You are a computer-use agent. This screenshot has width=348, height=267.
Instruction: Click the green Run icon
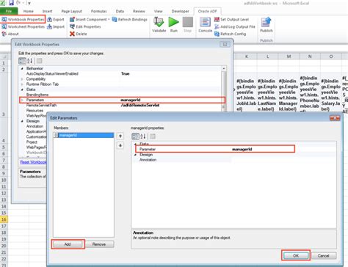pos(173,22)
